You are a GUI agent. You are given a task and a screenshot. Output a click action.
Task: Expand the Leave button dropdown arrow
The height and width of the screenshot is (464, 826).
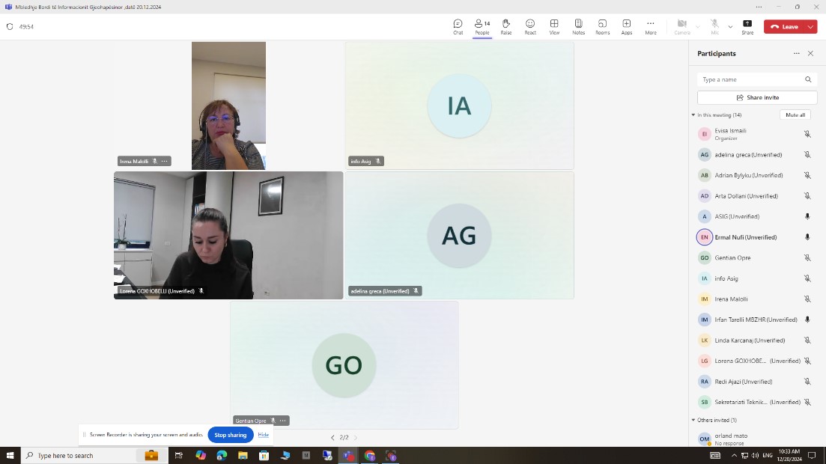[810, 27]
